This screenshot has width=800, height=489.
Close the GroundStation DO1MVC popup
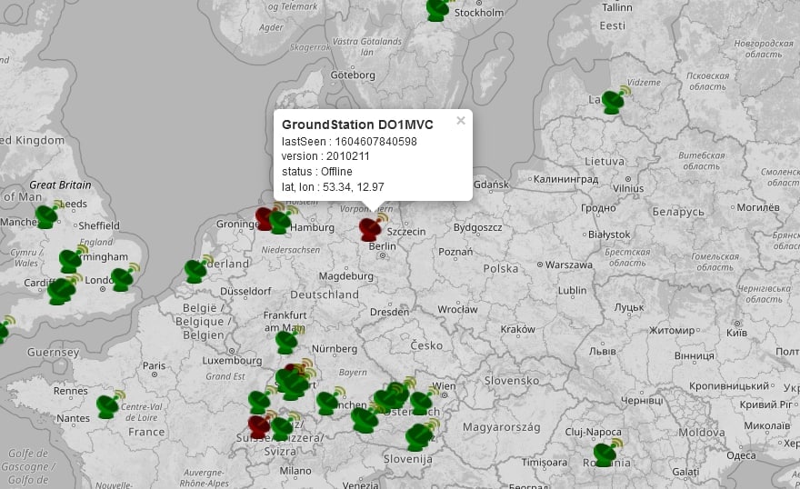[x=461, y=121]
